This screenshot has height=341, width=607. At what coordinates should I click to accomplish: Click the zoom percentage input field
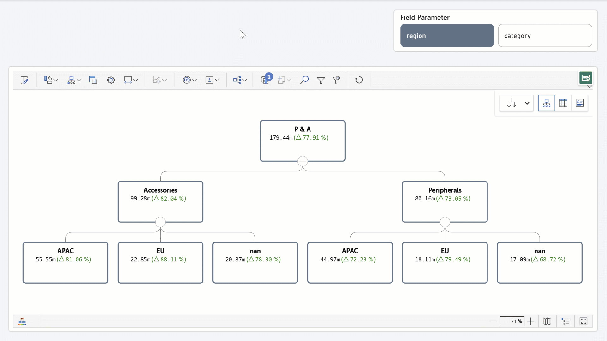(x=512, y=321)
